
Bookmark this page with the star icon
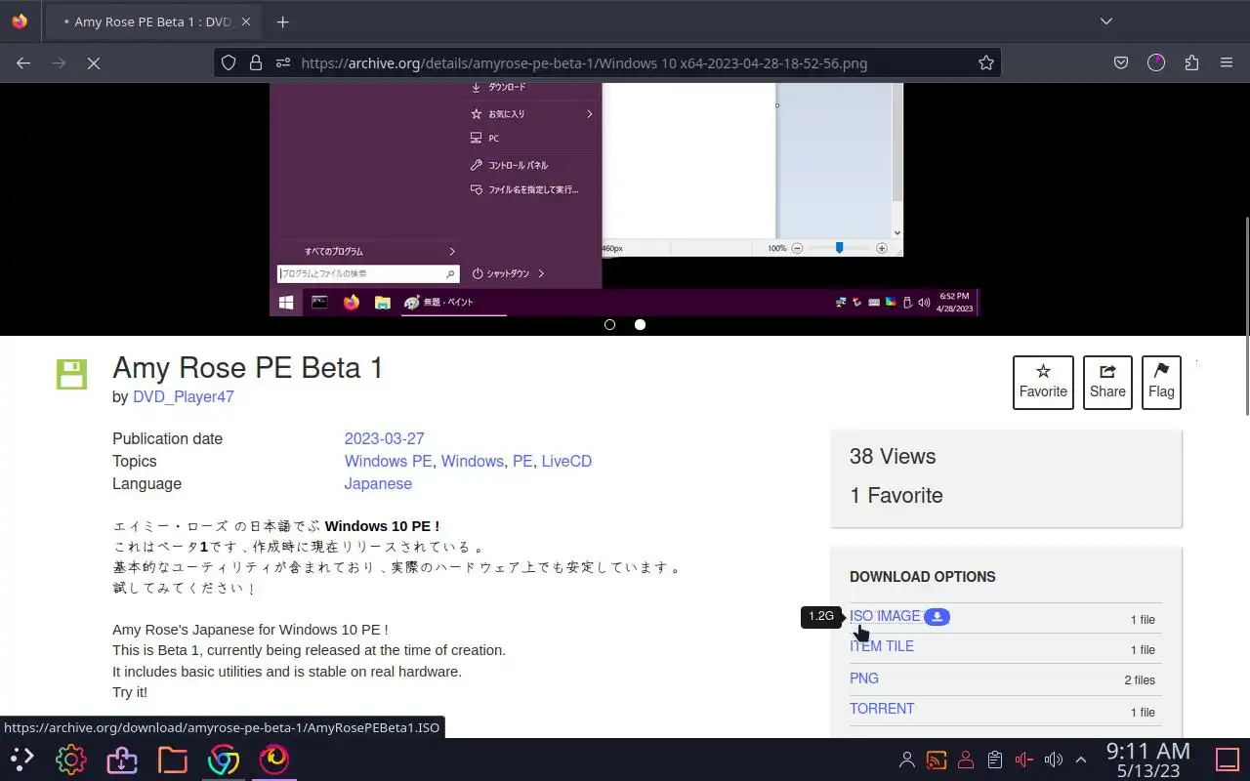click(986, 62)
